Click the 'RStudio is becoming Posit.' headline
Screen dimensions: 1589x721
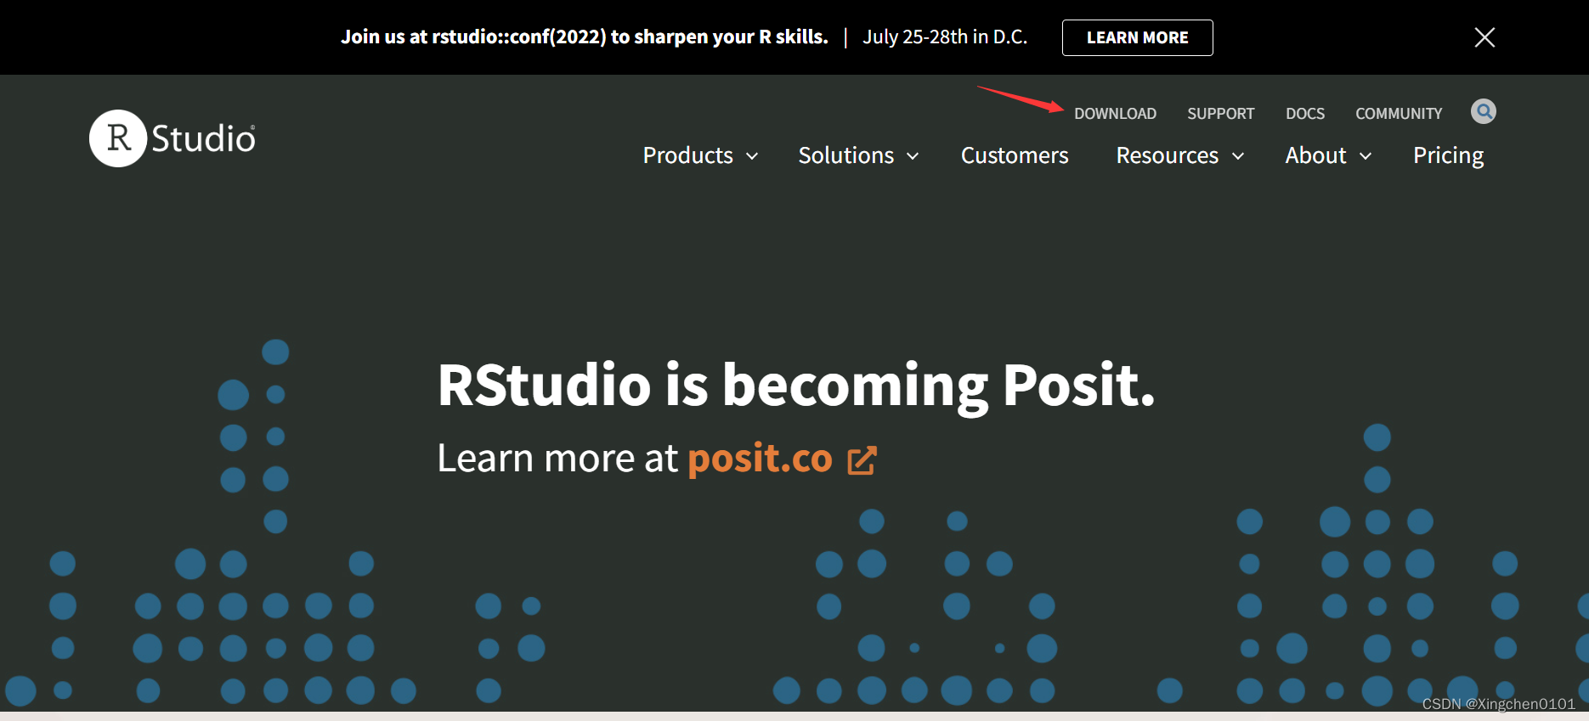click(796, 386)
